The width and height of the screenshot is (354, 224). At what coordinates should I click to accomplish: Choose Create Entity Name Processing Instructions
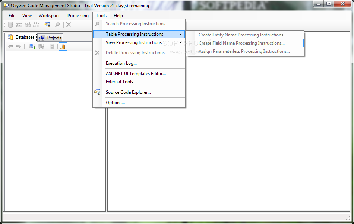pyautogui.click(x=245, y=35)
